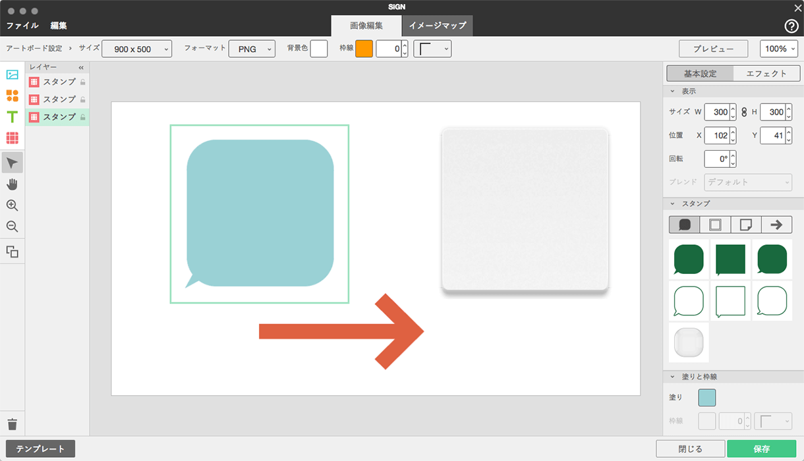Click the プレビュー button

[x=714, y=49]
